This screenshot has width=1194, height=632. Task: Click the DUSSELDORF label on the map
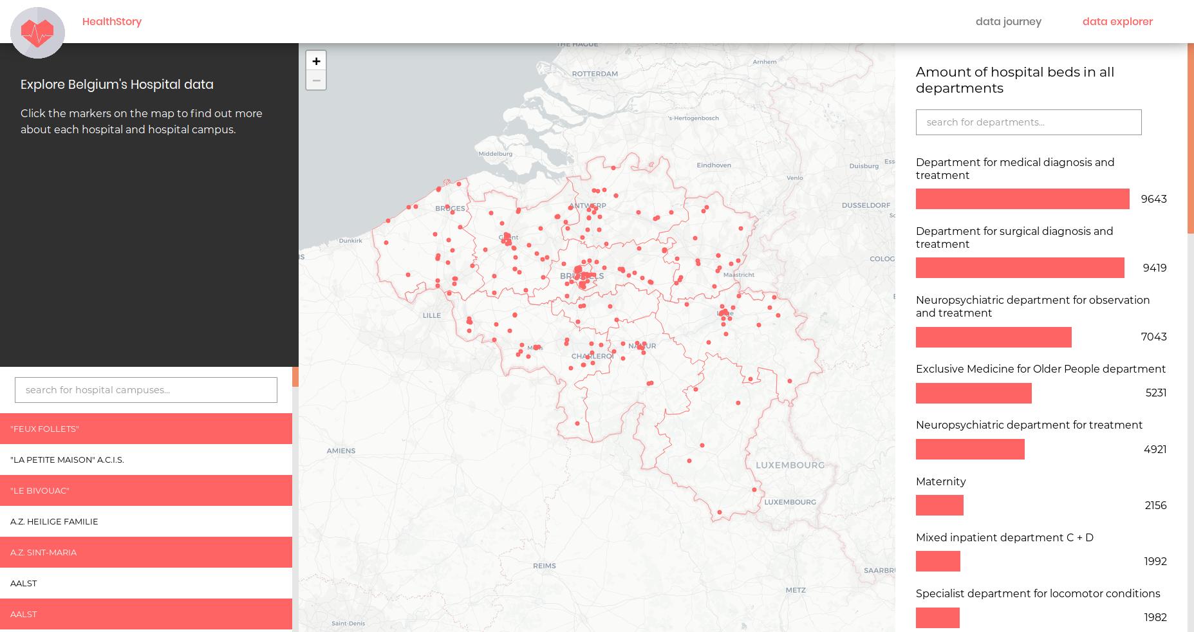point(866,205)
